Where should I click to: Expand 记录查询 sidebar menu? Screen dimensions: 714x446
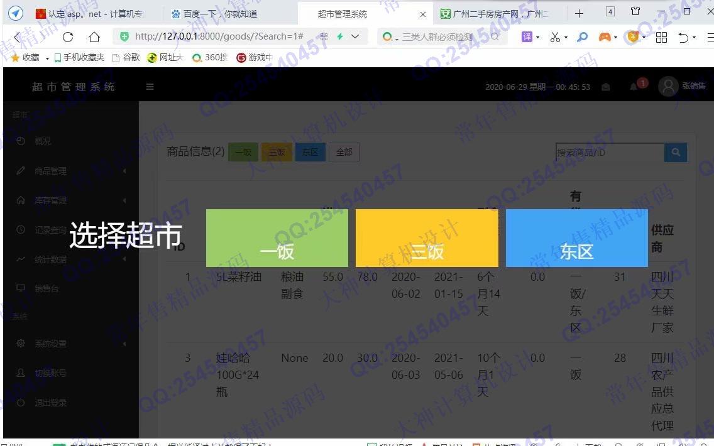click(70, 231)
